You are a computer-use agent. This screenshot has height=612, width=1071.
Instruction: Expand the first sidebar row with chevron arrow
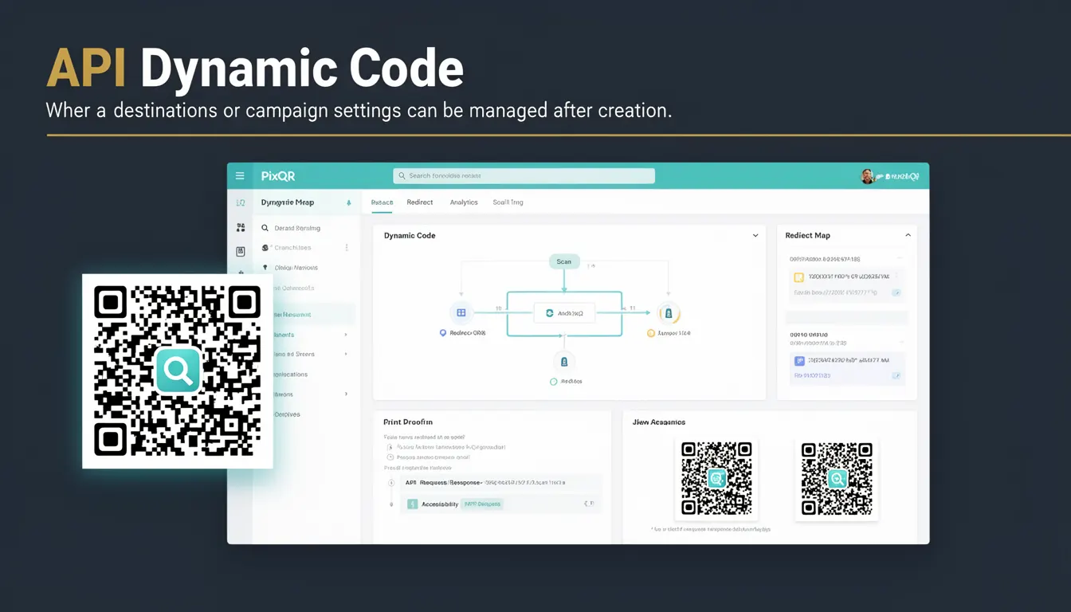(x=345, y=335)
